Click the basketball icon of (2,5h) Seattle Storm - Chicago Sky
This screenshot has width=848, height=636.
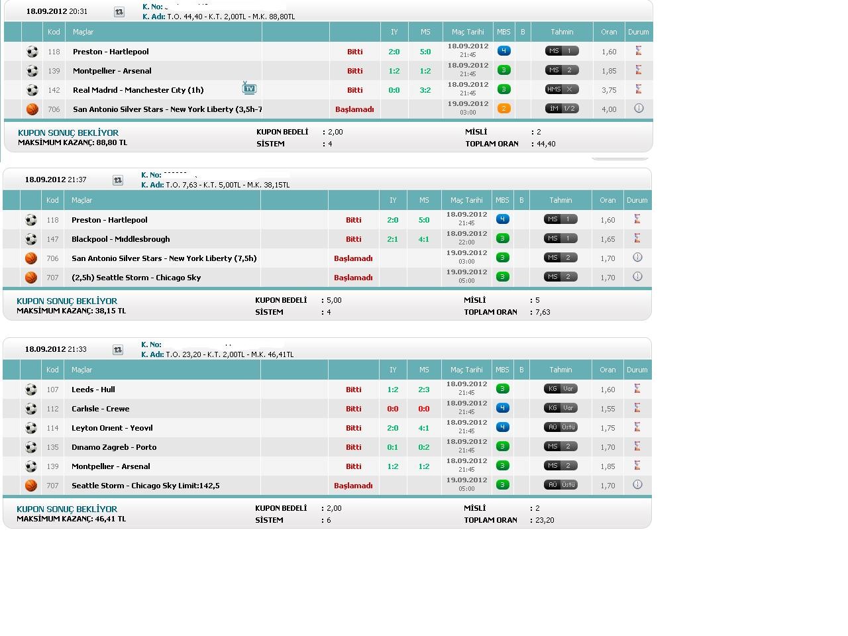point(30,278)
